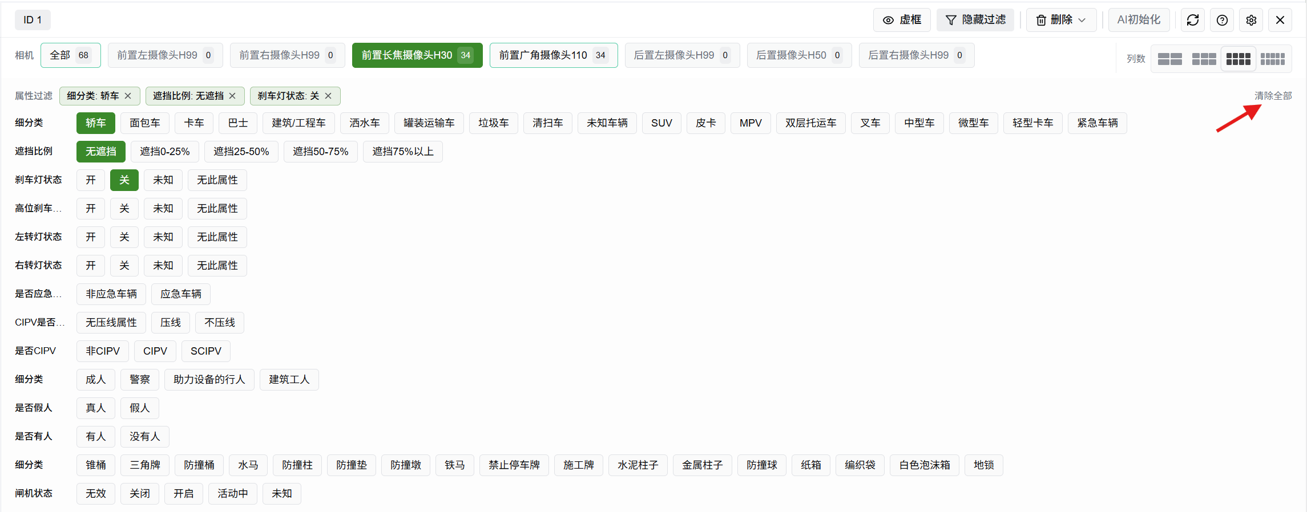1307x512 pixels.
Task: Open the 删除 dropdown menu
Action: 1061,20
